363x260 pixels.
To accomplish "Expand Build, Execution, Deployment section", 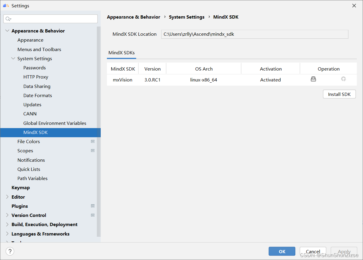I will pyautogui.click(x=7, y=224).
